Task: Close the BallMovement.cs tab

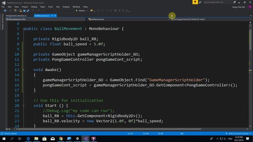Action: pos(55,16)
